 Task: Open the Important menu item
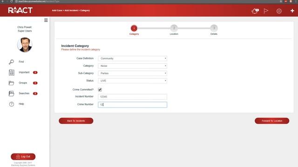pyautogui.click(x=24, y=72)
